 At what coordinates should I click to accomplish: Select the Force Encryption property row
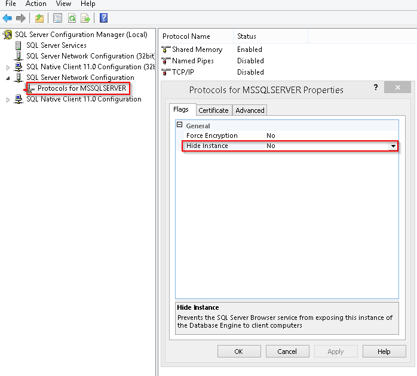pyautogui.click(x=290, y=135)
